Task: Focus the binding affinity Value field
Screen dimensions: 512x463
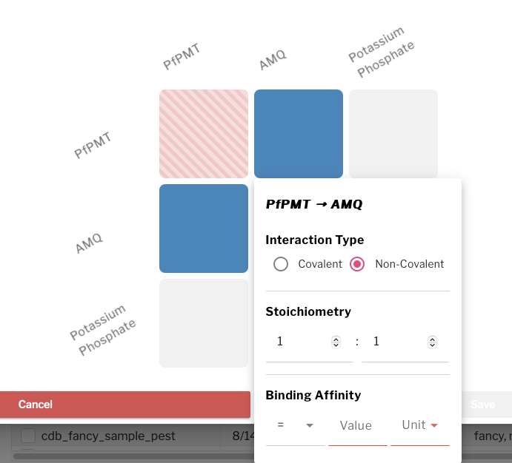Action: (357, 425)
